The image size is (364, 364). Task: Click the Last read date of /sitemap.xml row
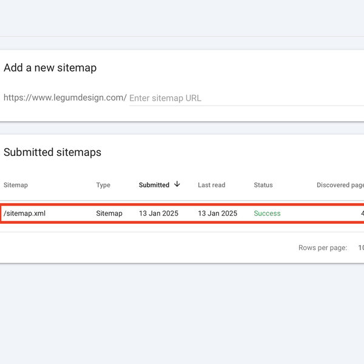coord(217,214)
